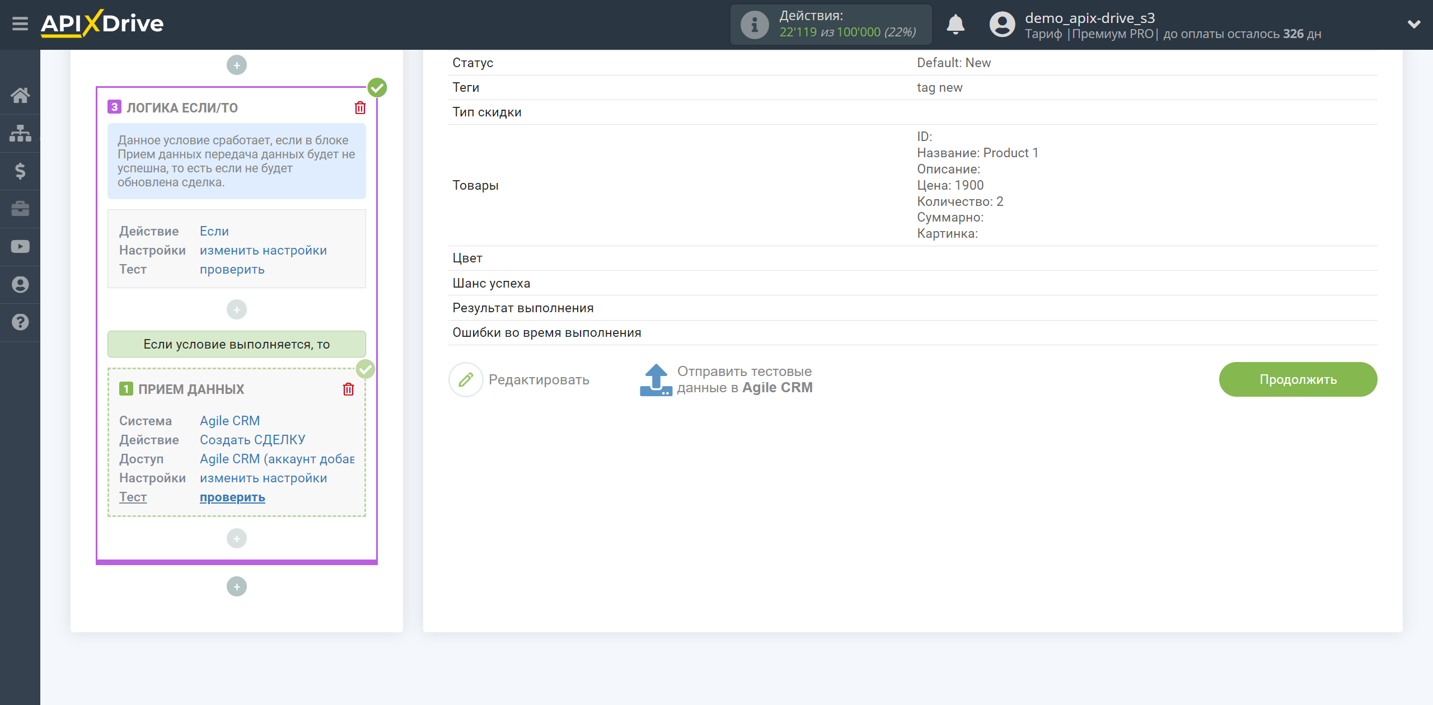
Task: Click the Если action link
Action: coord(214,231)
